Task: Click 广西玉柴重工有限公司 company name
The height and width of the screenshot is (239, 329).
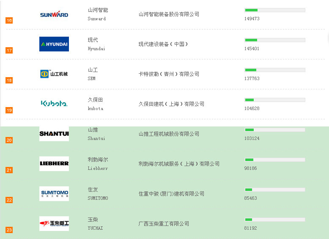Action: click(x=164, y=224)
